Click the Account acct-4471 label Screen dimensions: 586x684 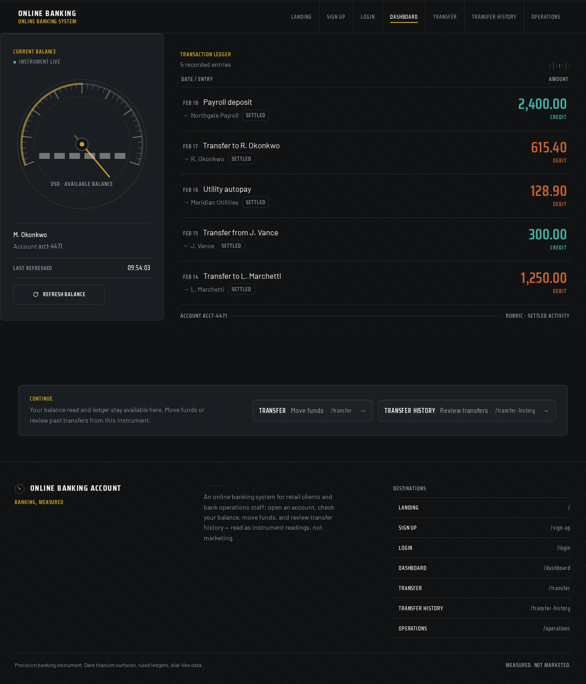[38, 246]
